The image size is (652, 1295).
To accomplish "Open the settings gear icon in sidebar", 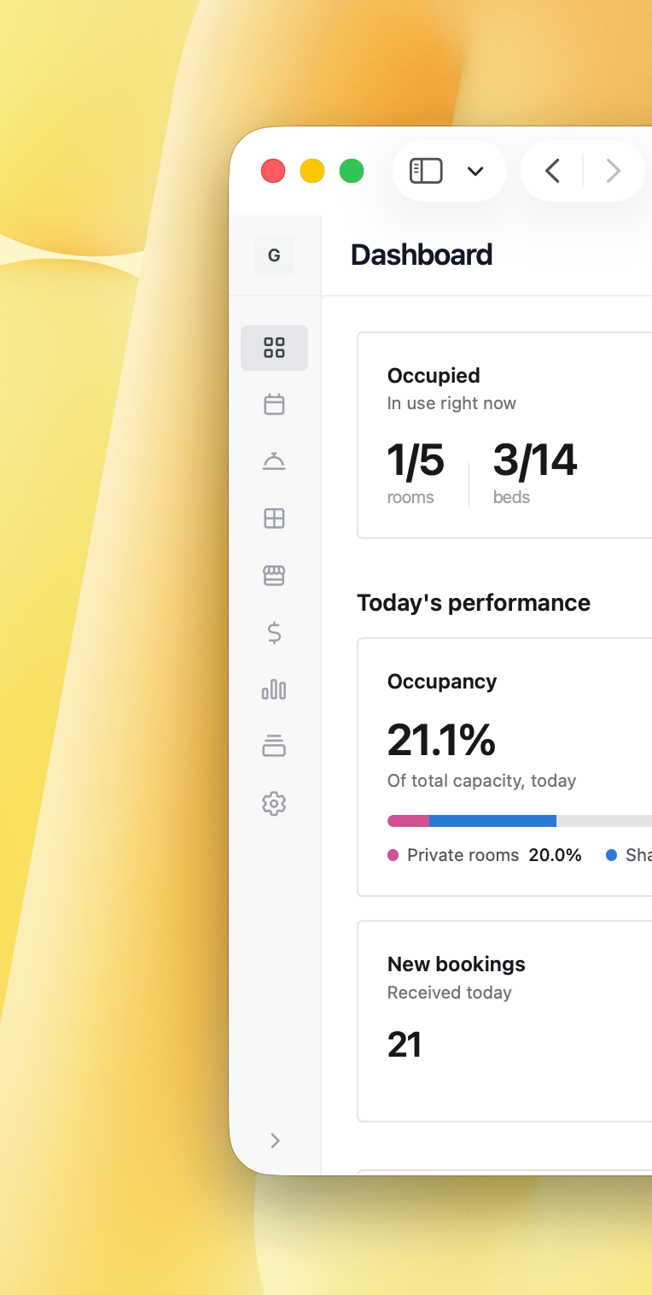I will (274, 804).
